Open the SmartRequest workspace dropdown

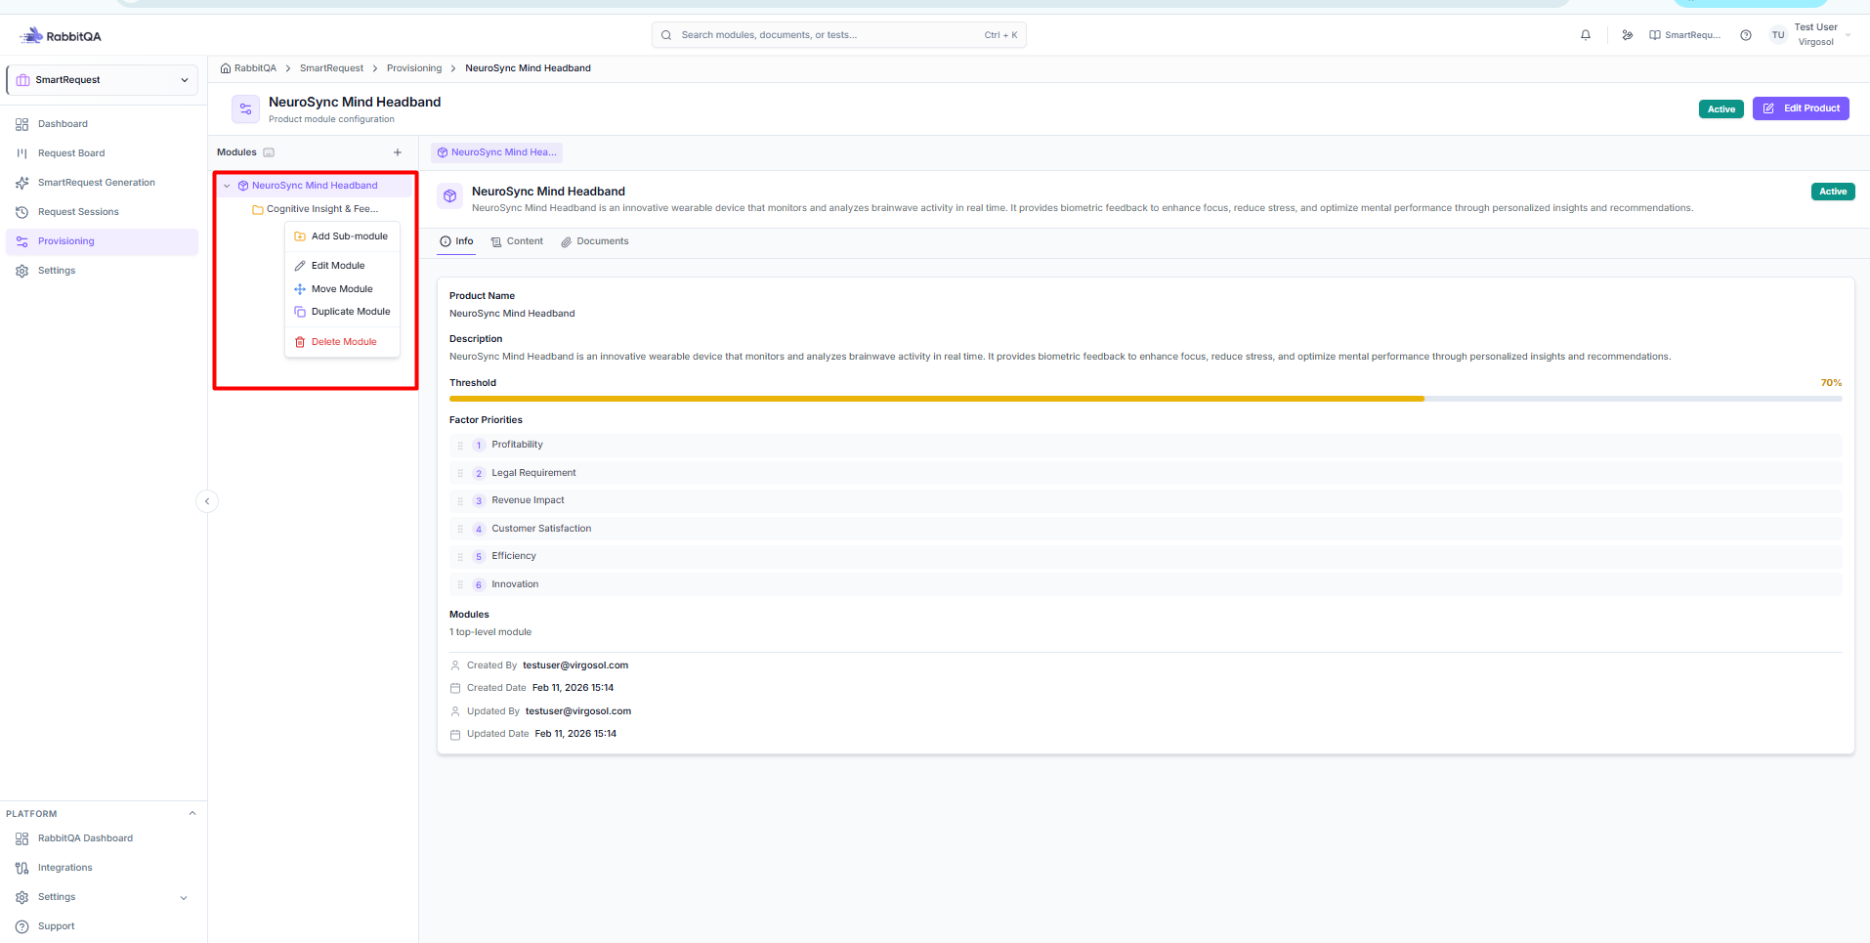(x=102, y=80)
